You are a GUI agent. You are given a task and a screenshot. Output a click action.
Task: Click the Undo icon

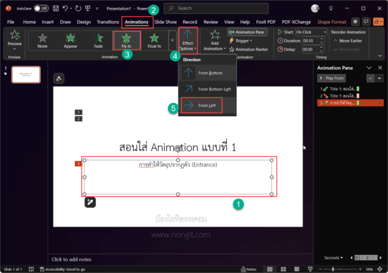tap(65, 8)
